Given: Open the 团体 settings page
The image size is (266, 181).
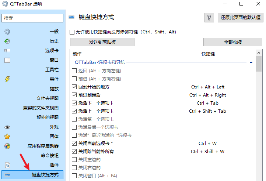Looking at the screenshot, I should point(54,136).
